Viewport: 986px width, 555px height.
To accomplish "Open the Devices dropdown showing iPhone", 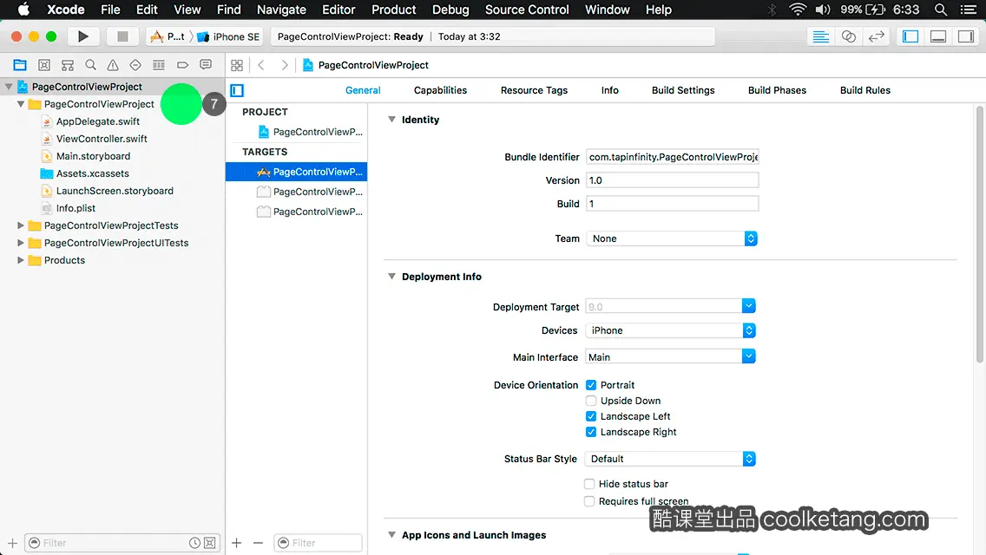I will point(670,330).
